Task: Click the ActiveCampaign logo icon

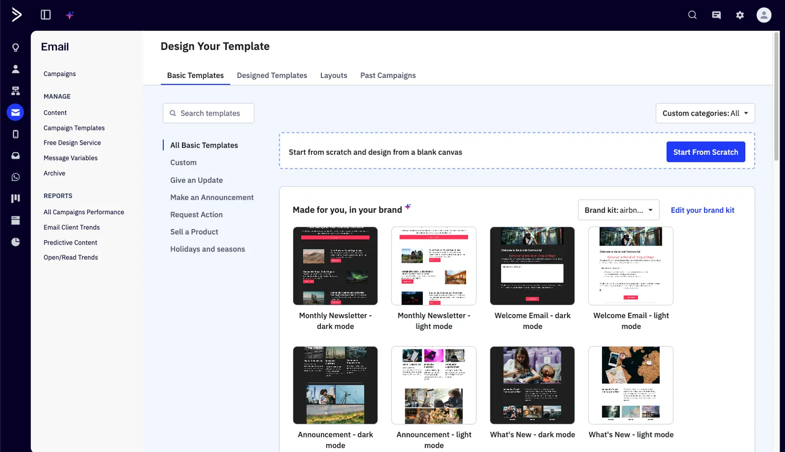Action: (x=16, y=15)
